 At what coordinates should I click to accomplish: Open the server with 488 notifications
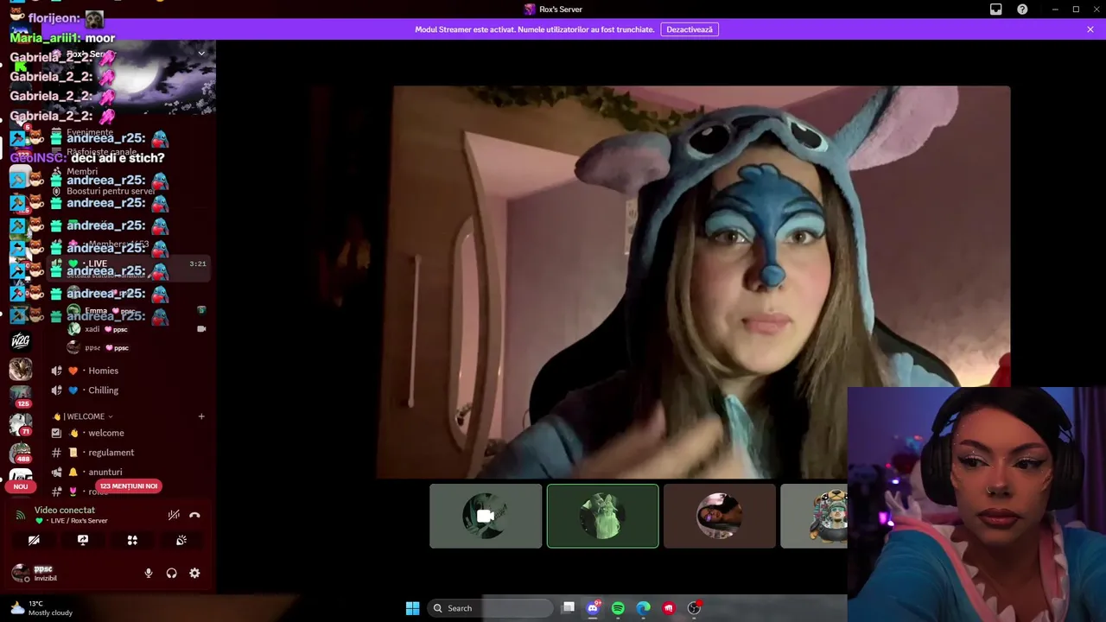point(21,452)
